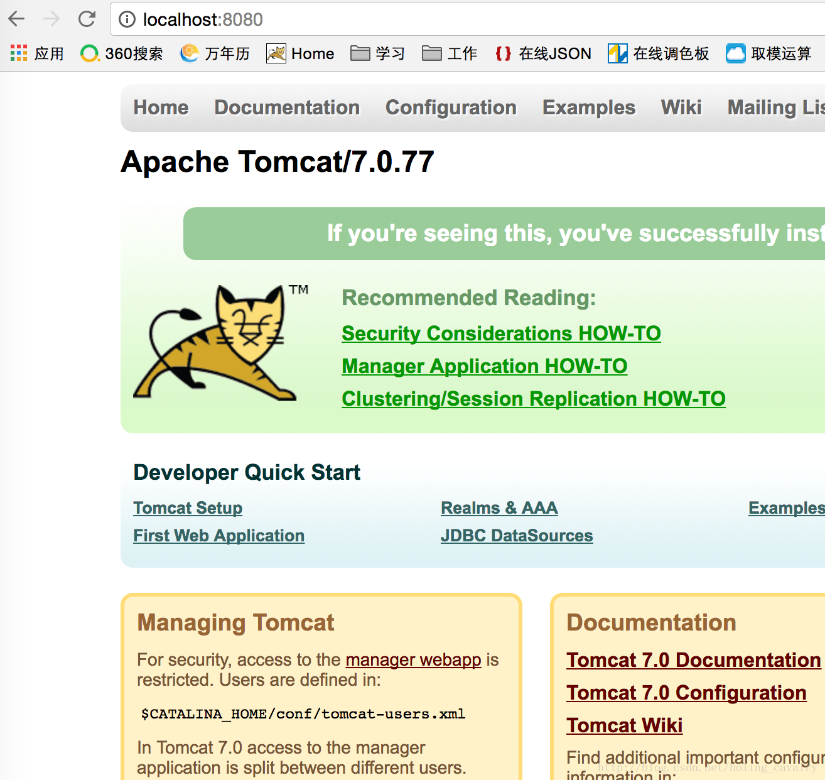The image size is (825, 780).
Task: Click the Managing Tomcat heading
Action: click(x=235, y=622)
